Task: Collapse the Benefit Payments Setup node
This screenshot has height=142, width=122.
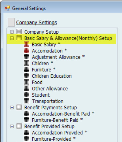Action: pos(12,108)
